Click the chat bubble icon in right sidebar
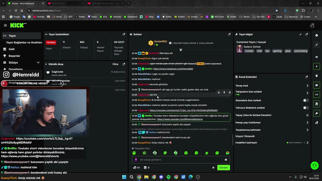 316,85
